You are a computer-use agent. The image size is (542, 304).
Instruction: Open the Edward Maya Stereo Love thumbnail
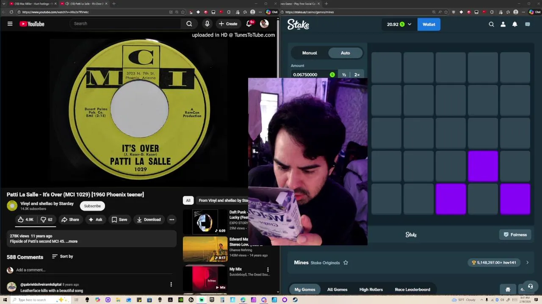205,249
